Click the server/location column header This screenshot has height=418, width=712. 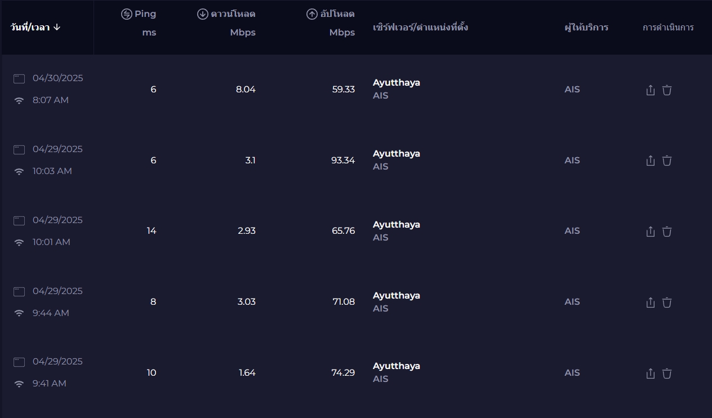420,27
